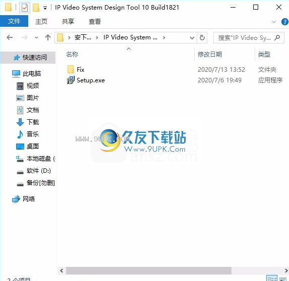Minimize the Explorer window
289x281 pixels.
(233, 8)
